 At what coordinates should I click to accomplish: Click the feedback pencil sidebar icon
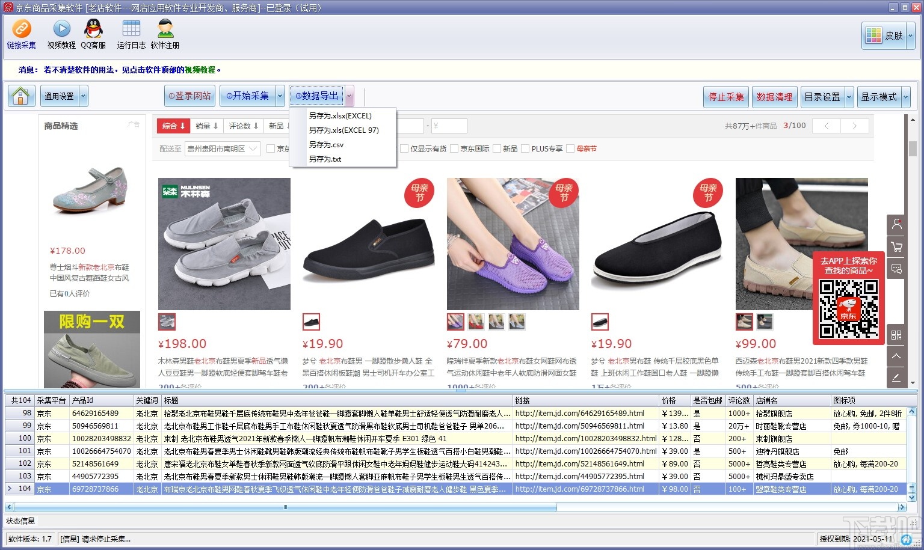896,378
